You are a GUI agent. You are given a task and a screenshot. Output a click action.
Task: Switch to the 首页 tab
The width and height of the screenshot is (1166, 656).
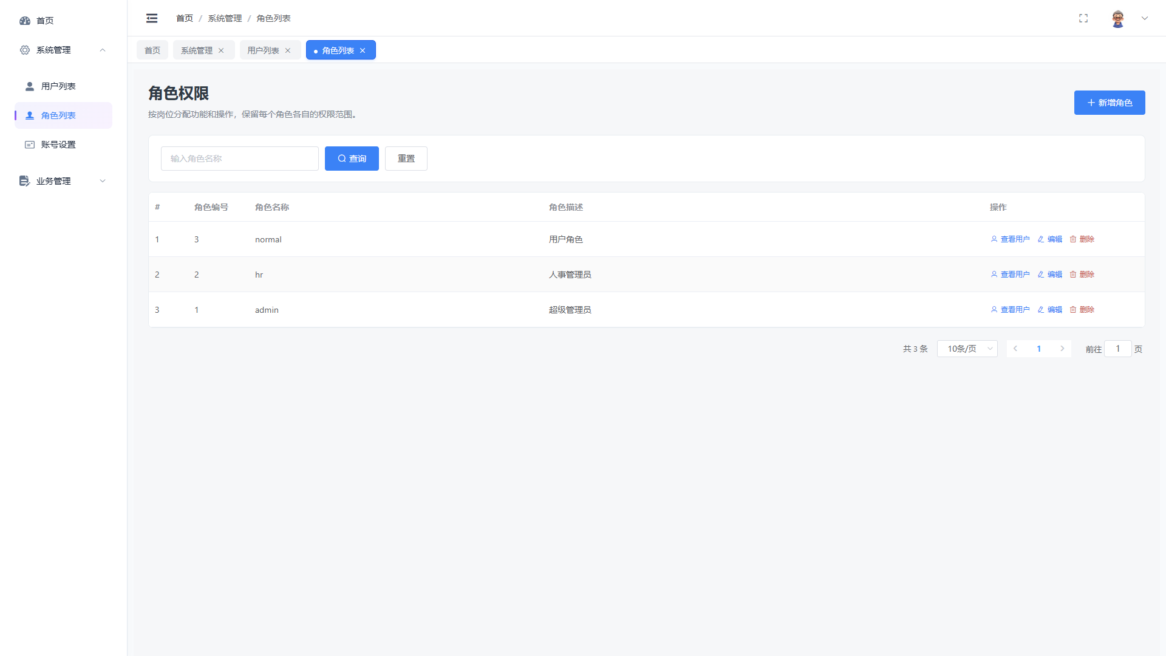point(152,50)
